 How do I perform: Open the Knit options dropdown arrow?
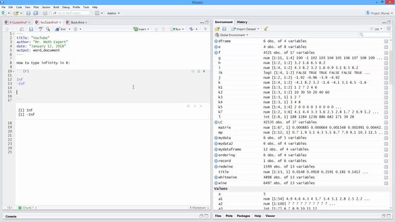click(x=70, y=29)
